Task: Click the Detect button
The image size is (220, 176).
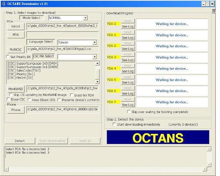Action: (20, 141)
